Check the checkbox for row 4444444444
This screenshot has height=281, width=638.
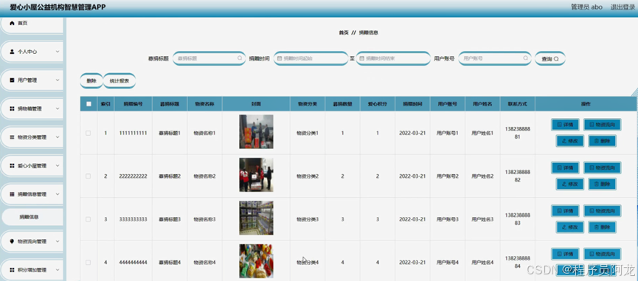[x=89, y=263]
